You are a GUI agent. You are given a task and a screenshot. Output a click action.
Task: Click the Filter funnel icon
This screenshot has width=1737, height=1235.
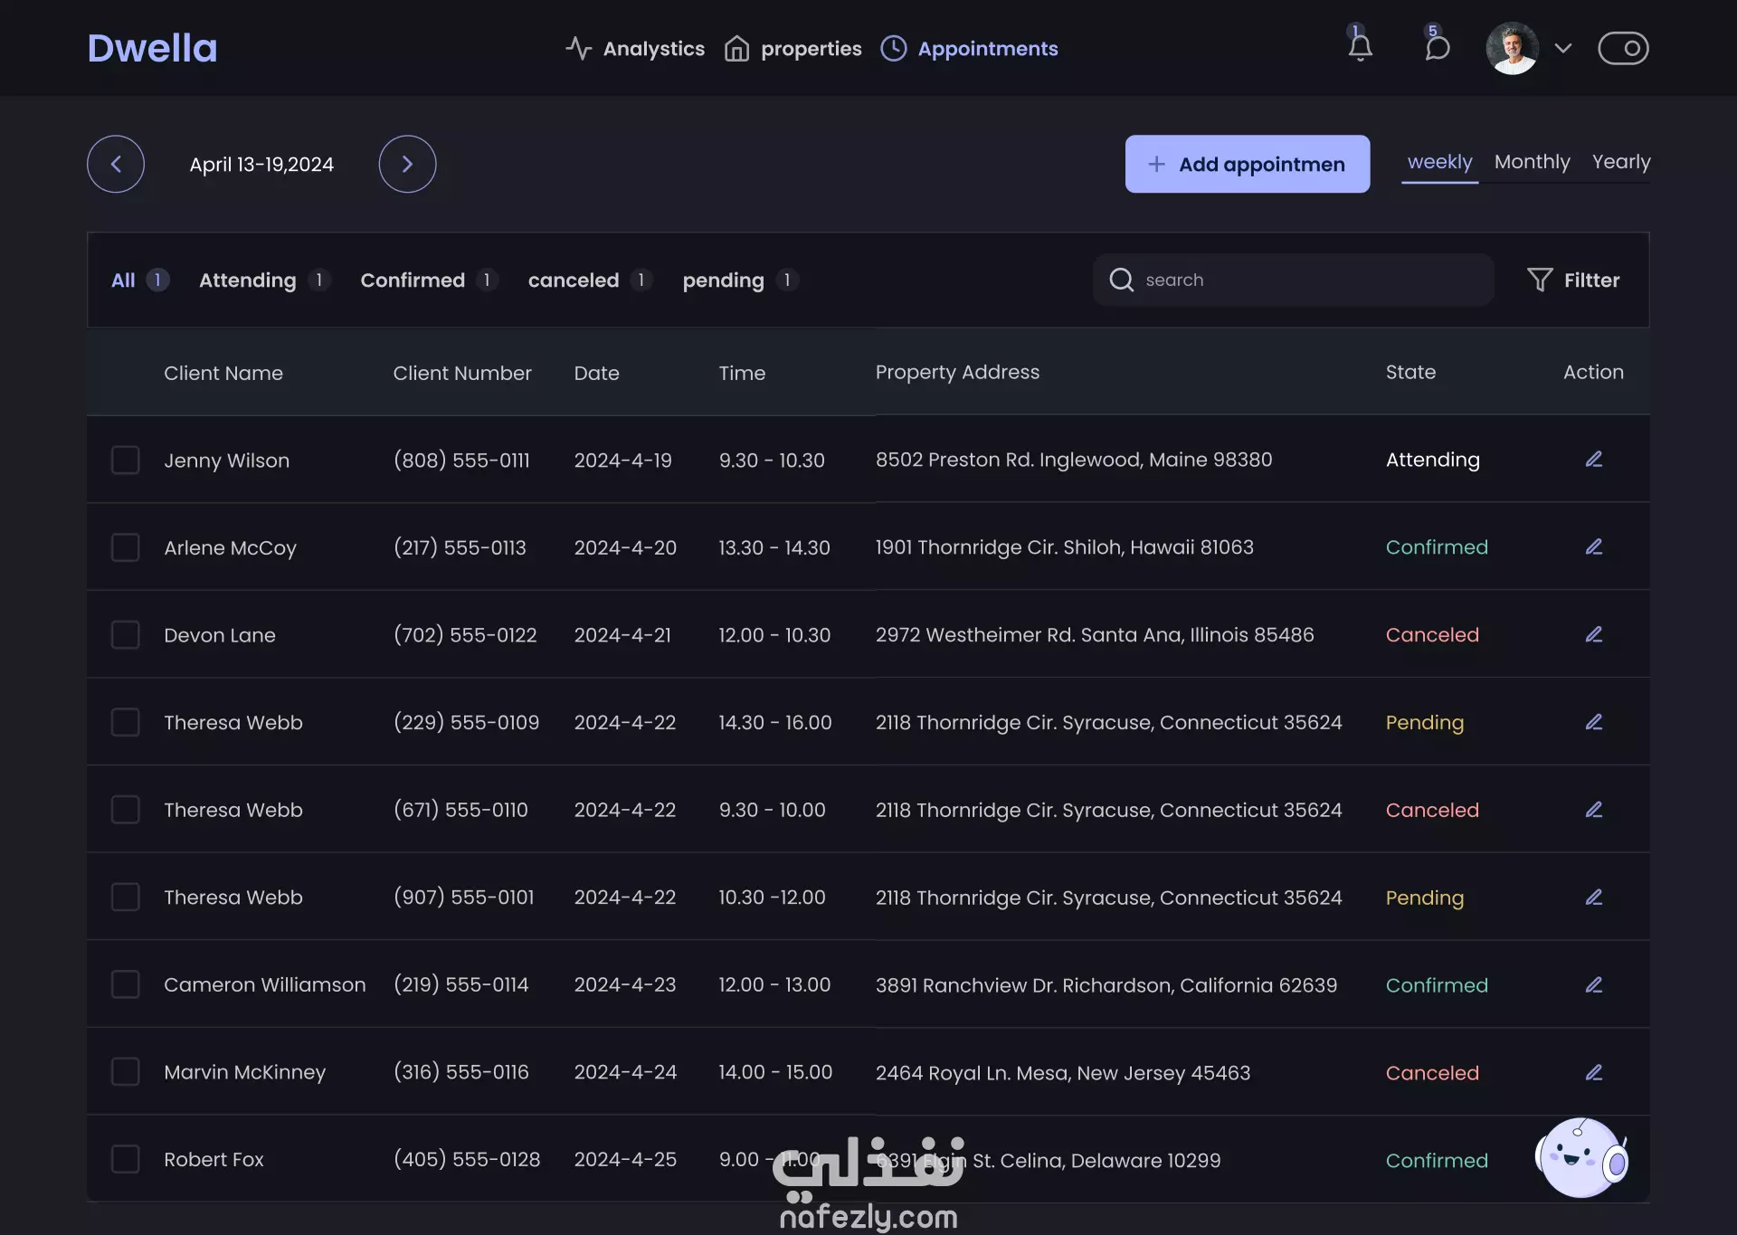(1539, 280)
